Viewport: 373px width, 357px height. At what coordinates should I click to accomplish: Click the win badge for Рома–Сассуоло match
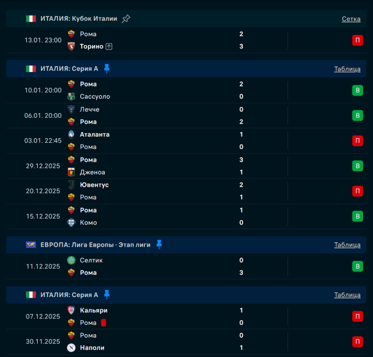357,91
